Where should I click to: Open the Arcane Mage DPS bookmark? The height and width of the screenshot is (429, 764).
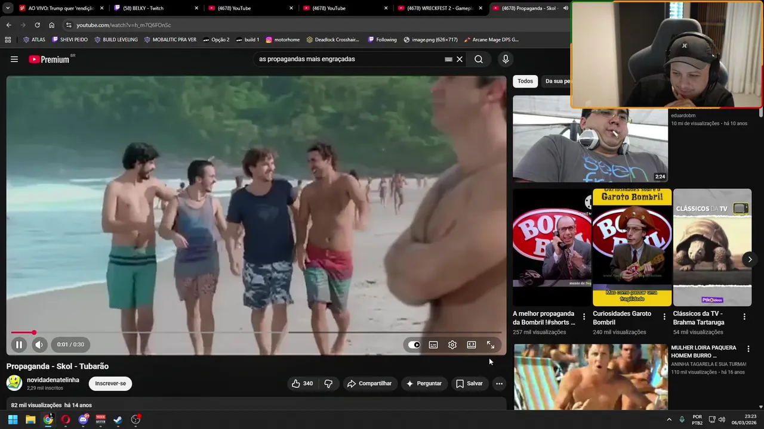click(491, 39)
